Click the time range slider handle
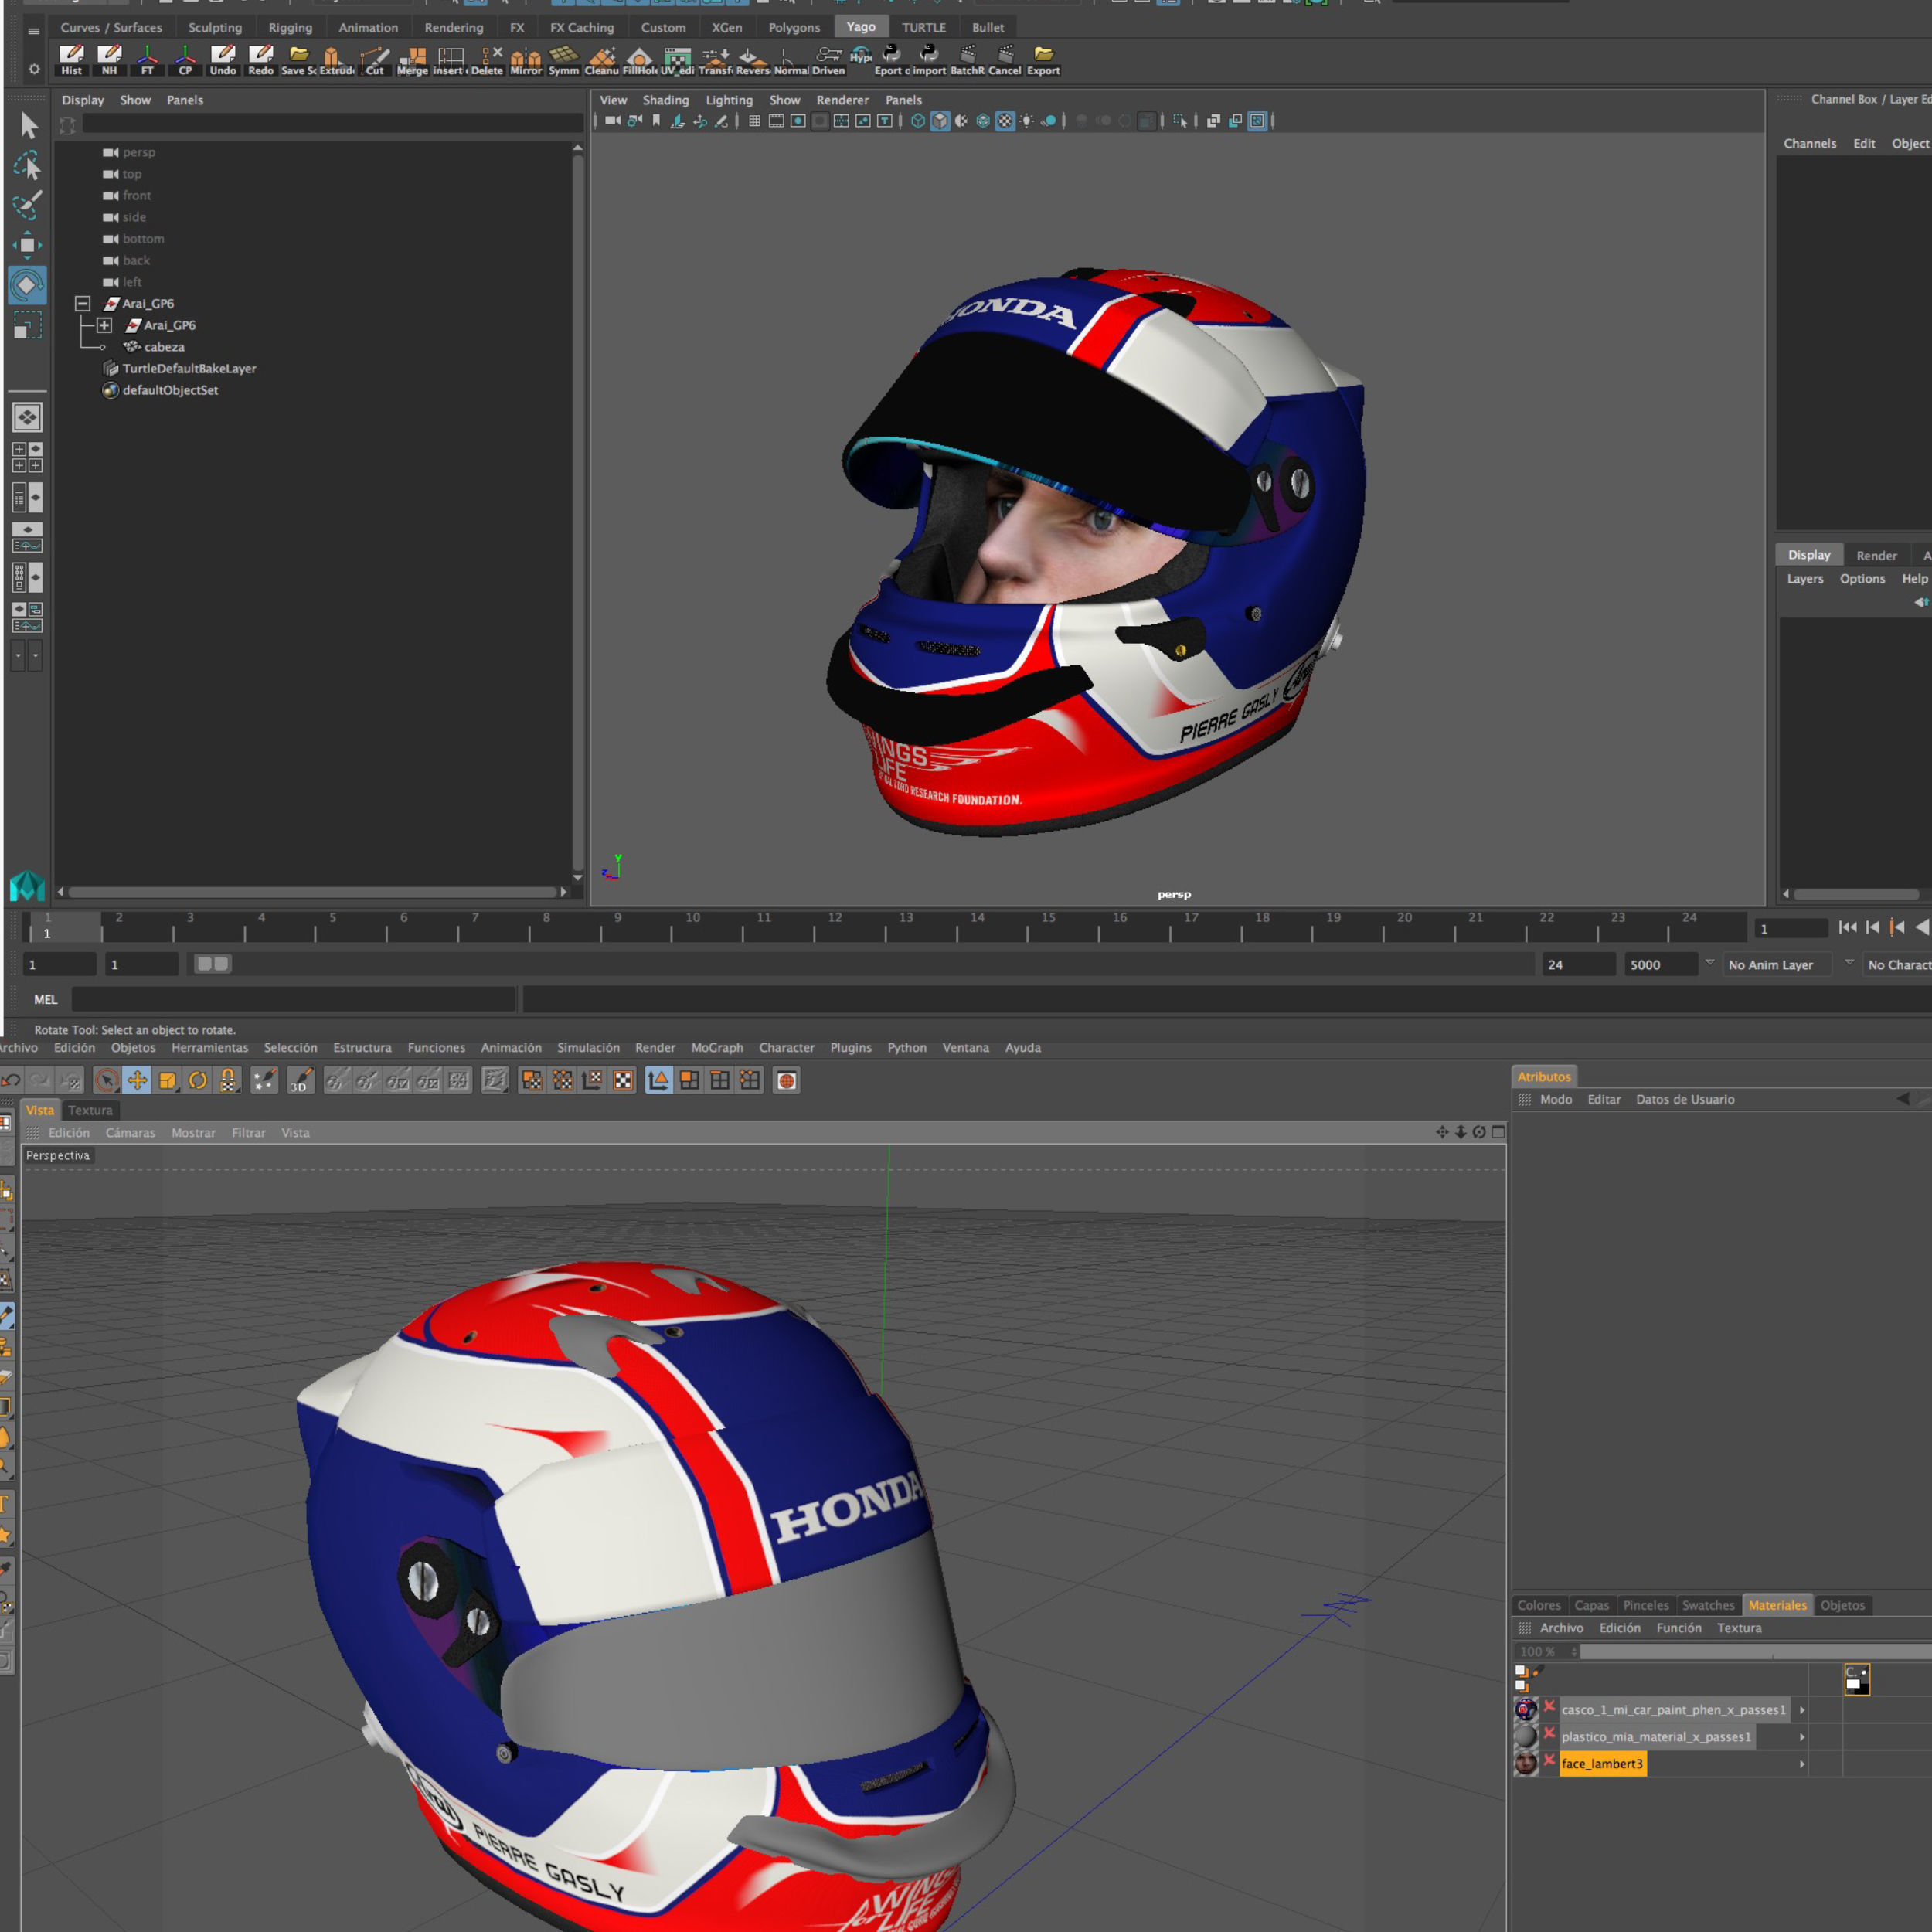Viewport: 1932px width, 1932px height. 212,964
